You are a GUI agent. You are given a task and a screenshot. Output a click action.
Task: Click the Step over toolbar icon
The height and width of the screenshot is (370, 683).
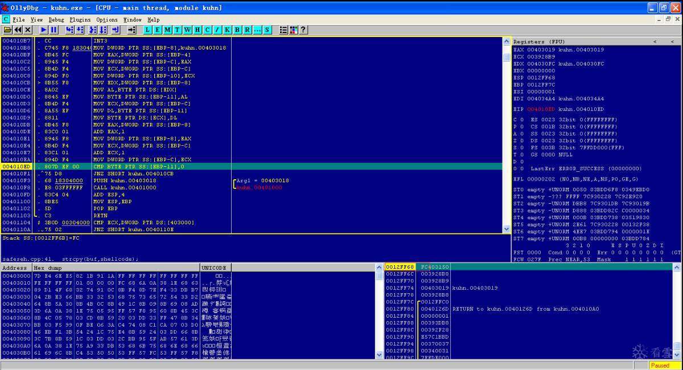click(x=80, y=30)
